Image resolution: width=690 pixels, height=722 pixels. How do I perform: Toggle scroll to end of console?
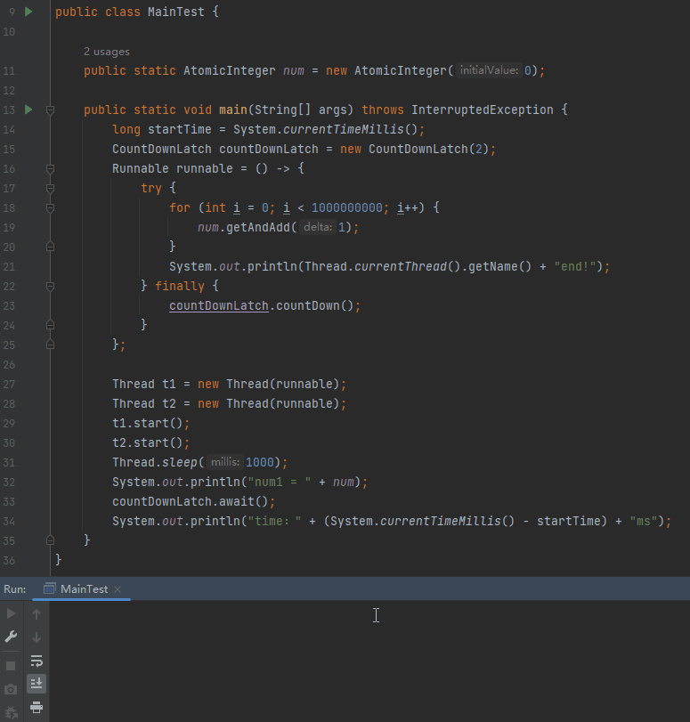click(37, 684)
